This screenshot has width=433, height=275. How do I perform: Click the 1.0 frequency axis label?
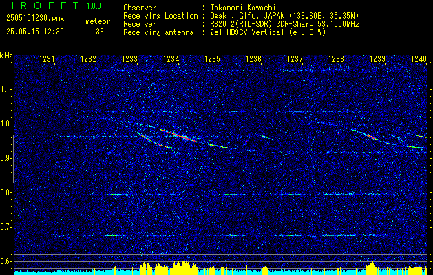[5, 124]
